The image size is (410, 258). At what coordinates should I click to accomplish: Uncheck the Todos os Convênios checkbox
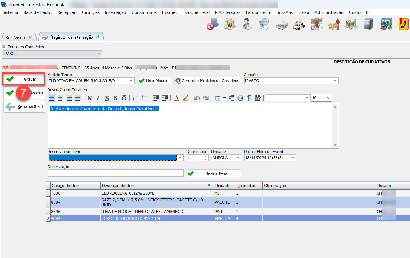[x=4, y=47]
